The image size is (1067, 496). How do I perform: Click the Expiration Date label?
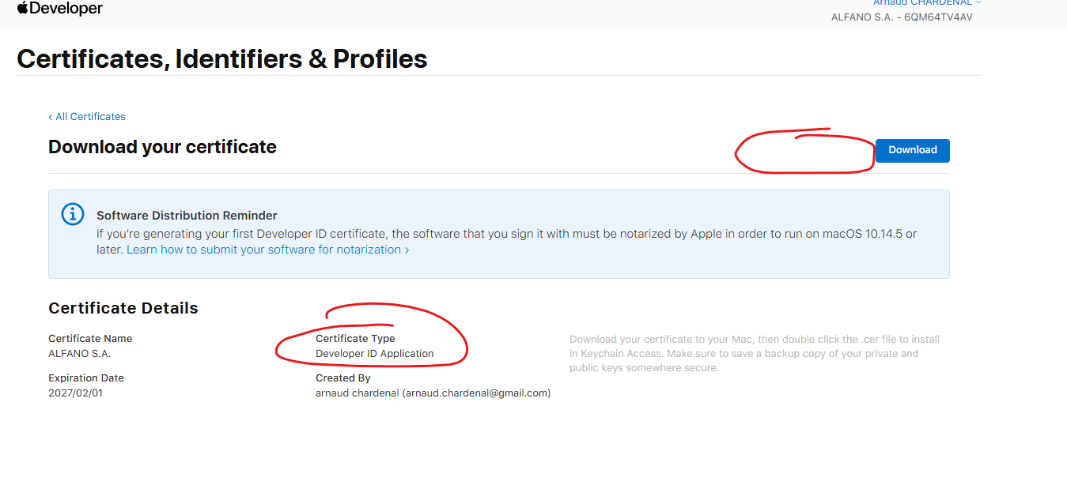[x=86, y=378]
